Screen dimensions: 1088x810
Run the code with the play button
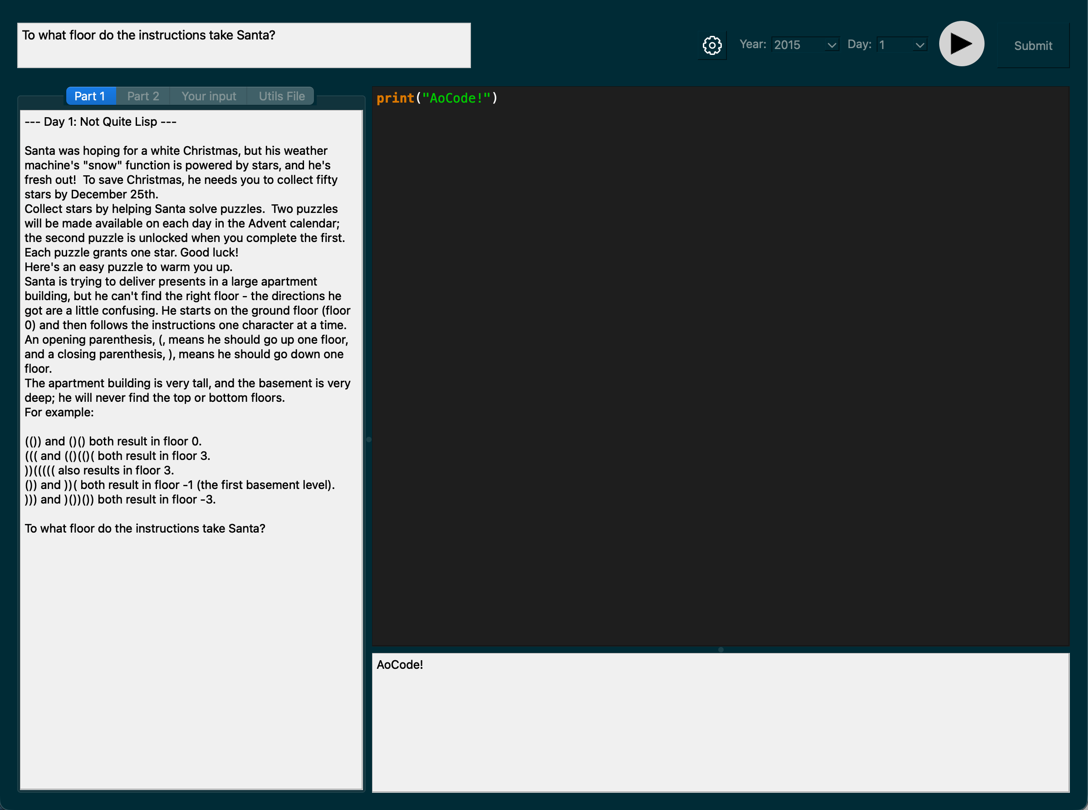click(x=961, y=44)
